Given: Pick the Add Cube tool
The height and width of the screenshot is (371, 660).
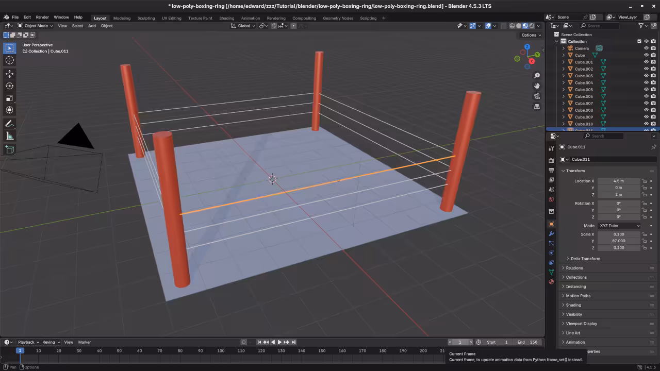Looking at the screenshot, I should tap(9, 150).
